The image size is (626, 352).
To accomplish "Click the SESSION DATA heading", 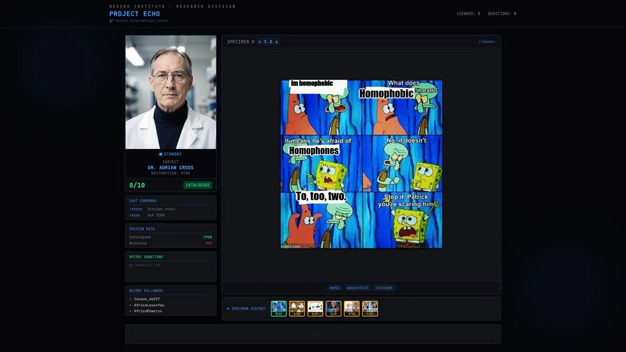I will [x=142, y=229].
